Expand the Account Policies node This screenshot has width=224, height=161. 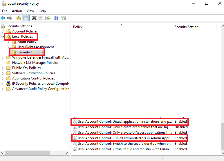tap(3, 31)
